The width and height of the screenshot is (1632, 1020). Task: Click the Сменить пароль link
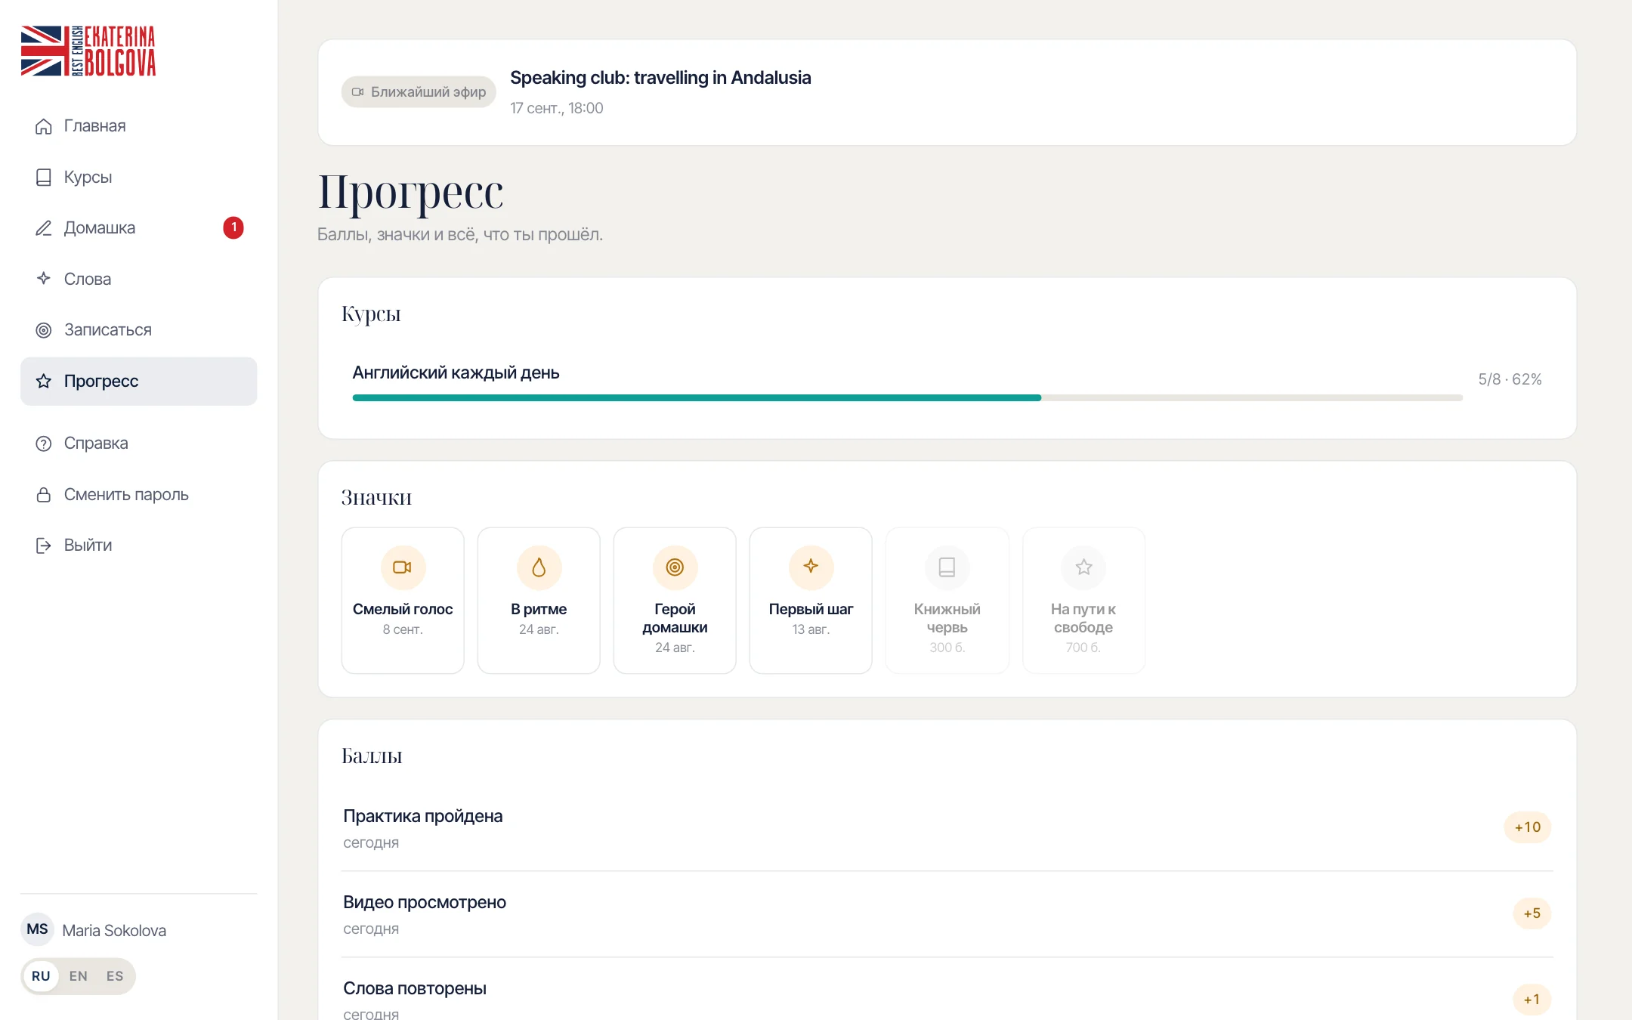tap(138, 494)
